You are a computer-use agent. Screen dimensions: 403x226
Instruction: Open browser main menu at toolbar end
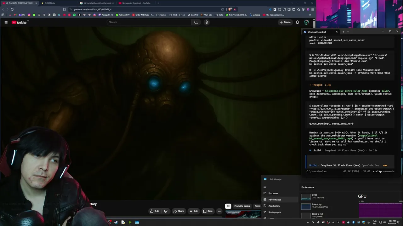point(313,9)
